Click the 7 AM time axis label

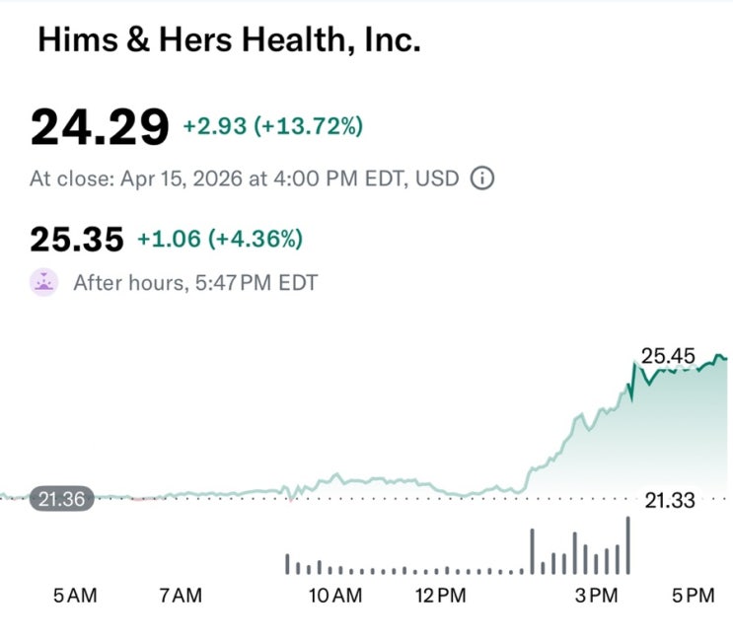(x=181, y=596)
